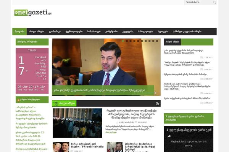This screenshot has width=229, height=152.
Task: Click the search magnifier icon
Action: pyautogui.click(x=214, y=2)
